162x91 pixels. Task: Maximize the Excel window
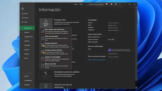(130, 4)
